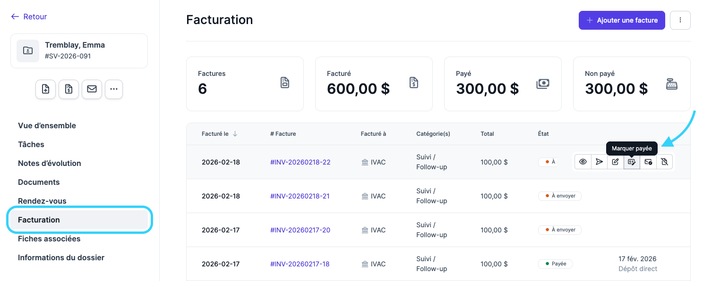703x281 pixels.
Task: Click the envelope with checkmark icon
Action: tap(648, 162)
